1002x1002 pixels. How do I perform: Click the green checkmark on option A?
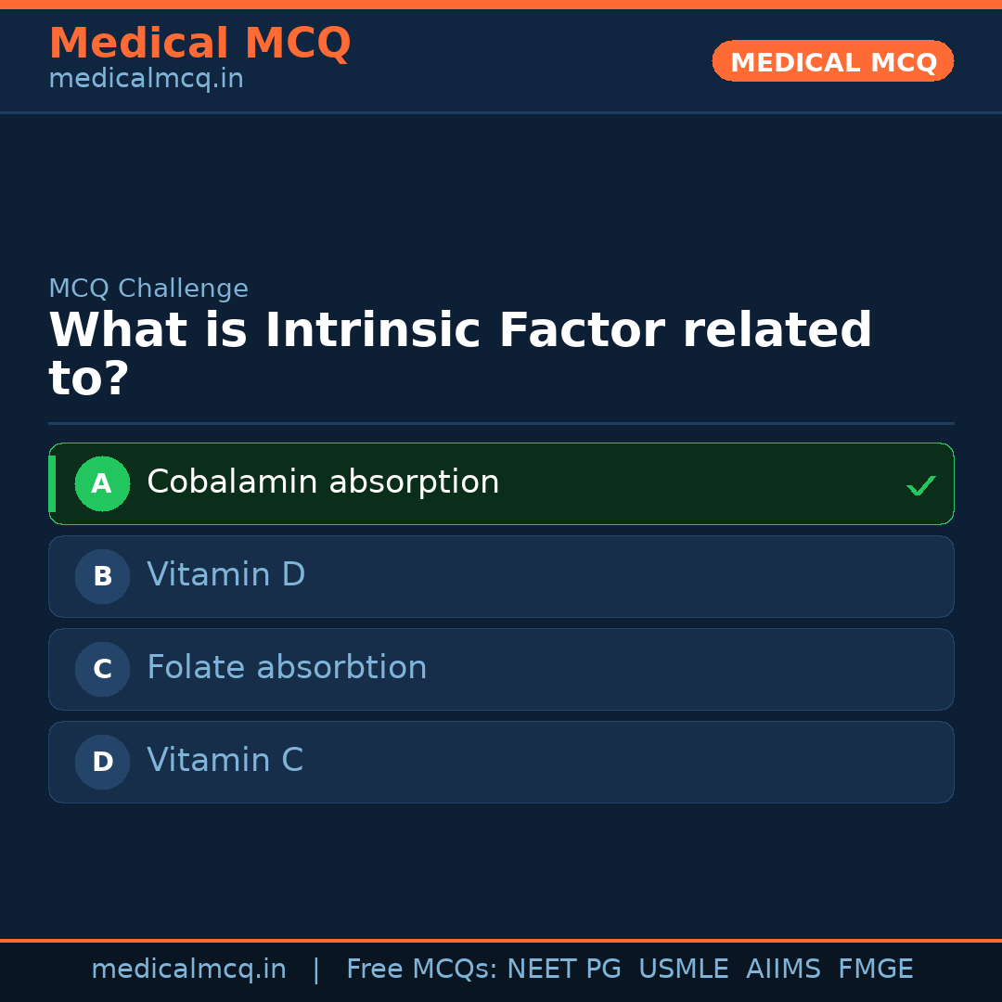tap(920, 485)
